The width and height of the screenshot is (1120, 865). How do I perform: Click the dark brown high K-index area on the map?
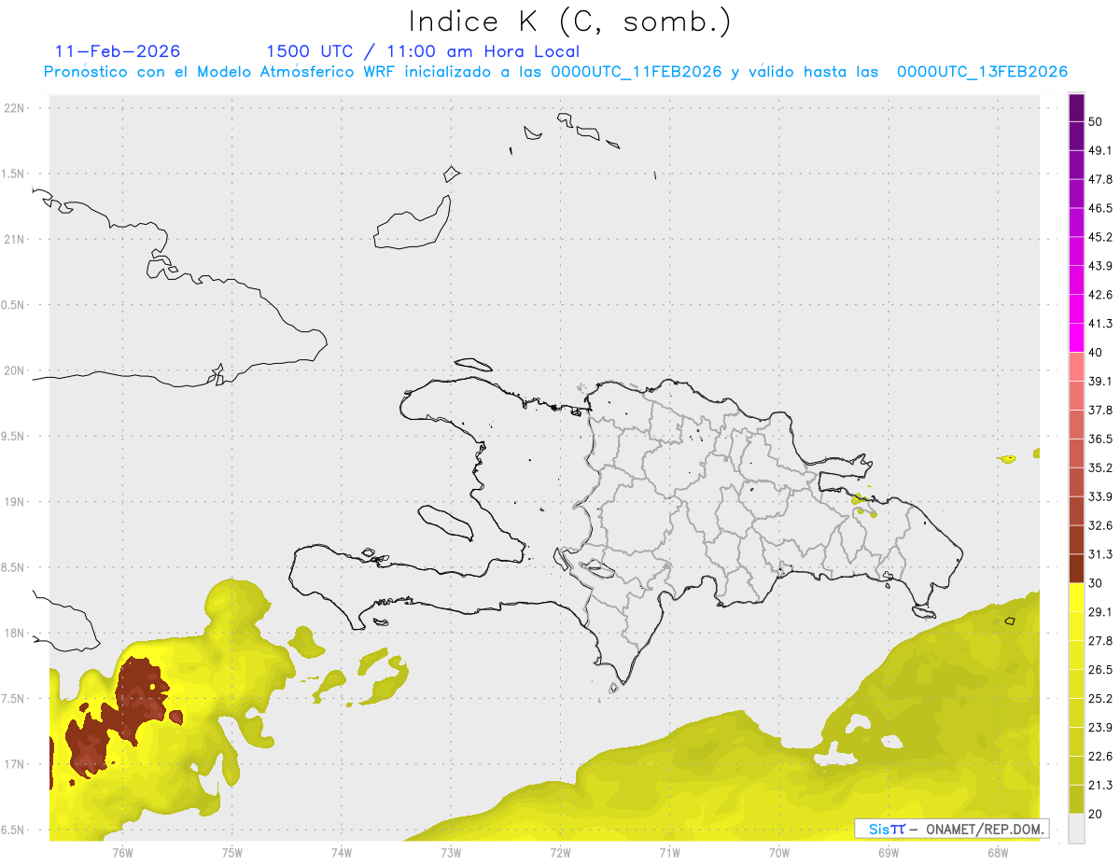[x=138, y=702]
